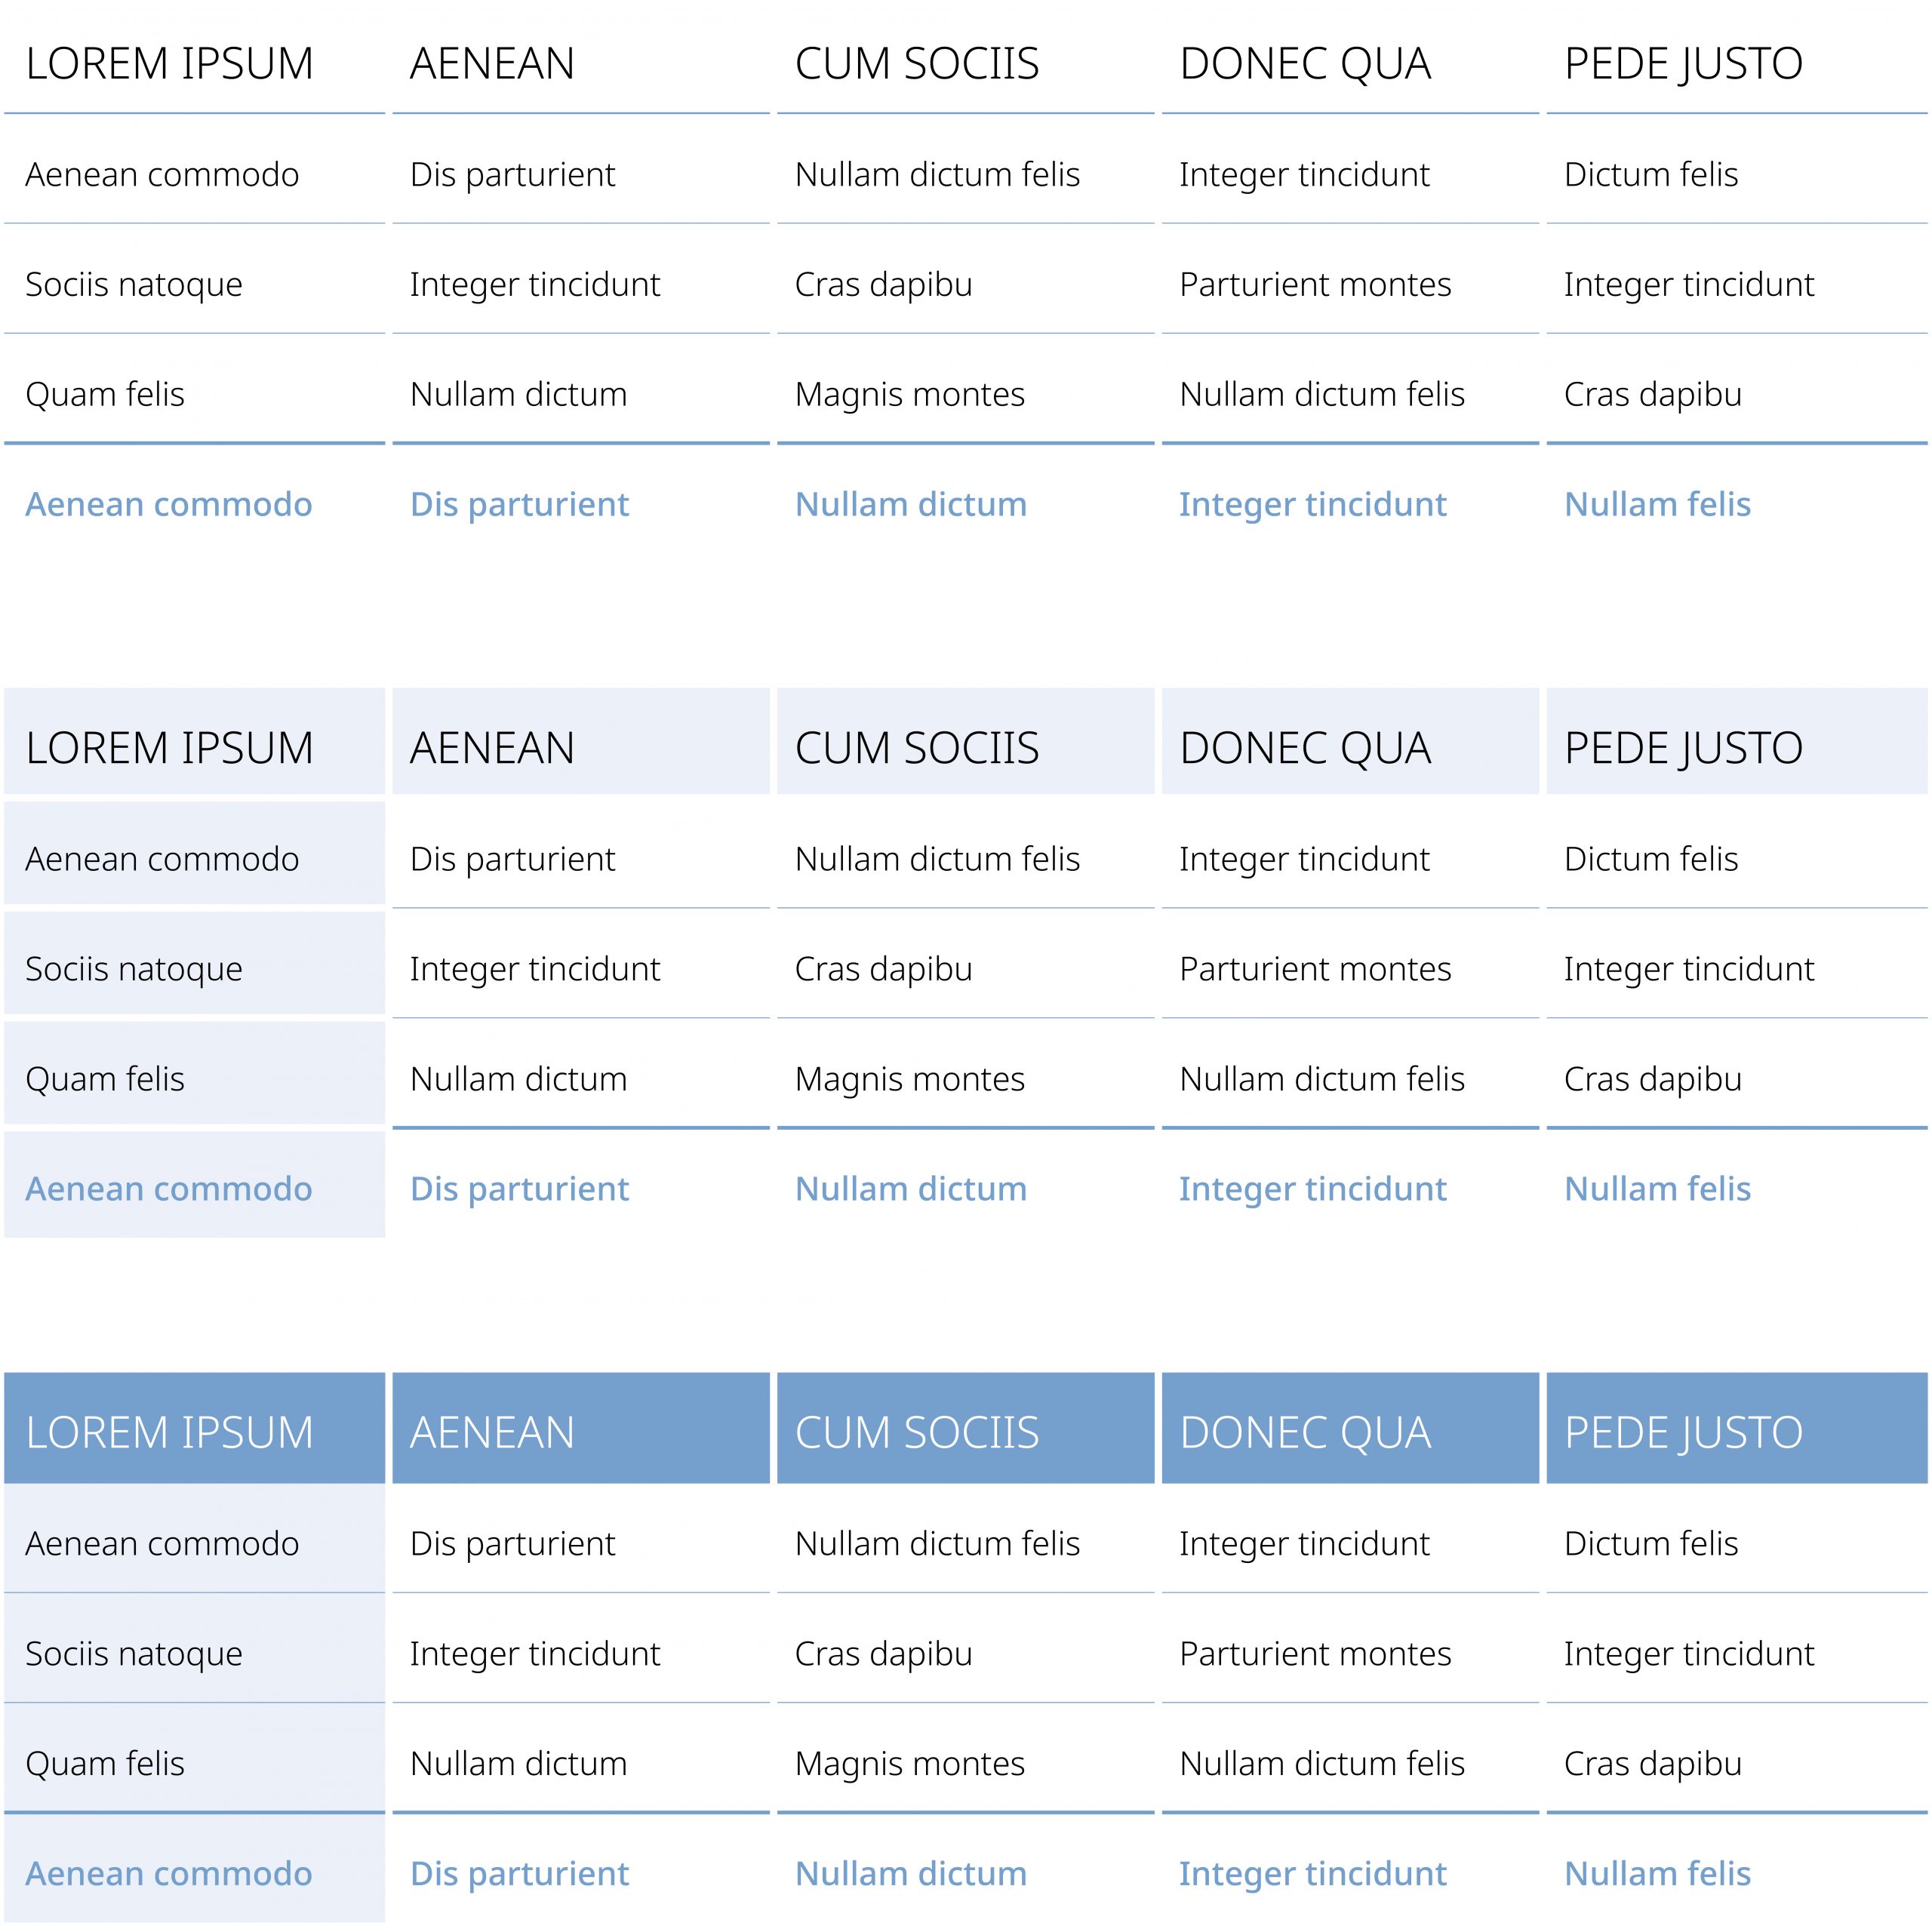Click the LOREM IPSUM header in the blue-header table
This screenshot has height=1926, width=1932.
169,1432
